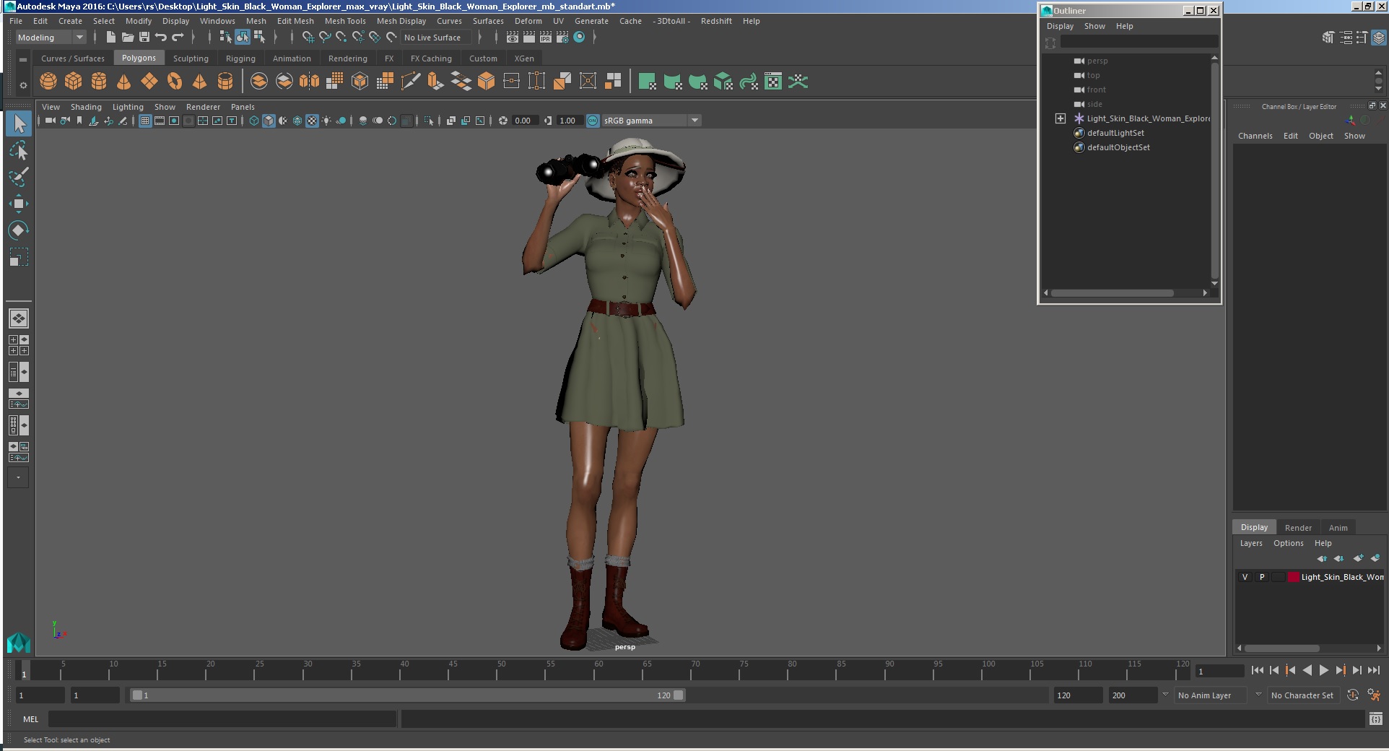
Task: Go to start of playback range
Action: point(1257,670)
